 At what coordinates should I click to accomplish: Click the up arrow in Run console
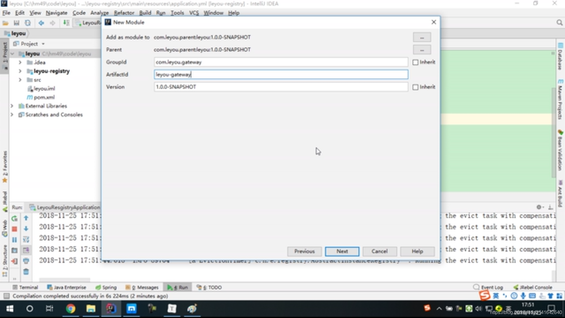pos(26,218)
